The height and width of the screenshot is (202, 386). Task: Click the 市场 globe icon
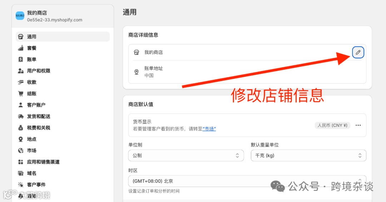pos(21,150)
